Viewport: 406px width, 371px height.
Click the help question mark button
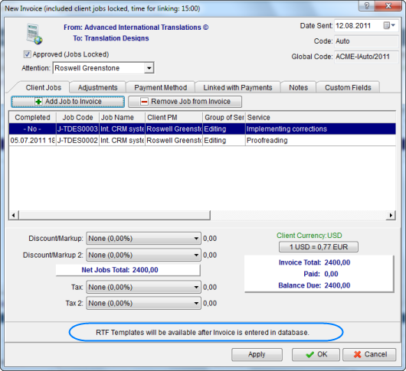(x=367, y=5)
